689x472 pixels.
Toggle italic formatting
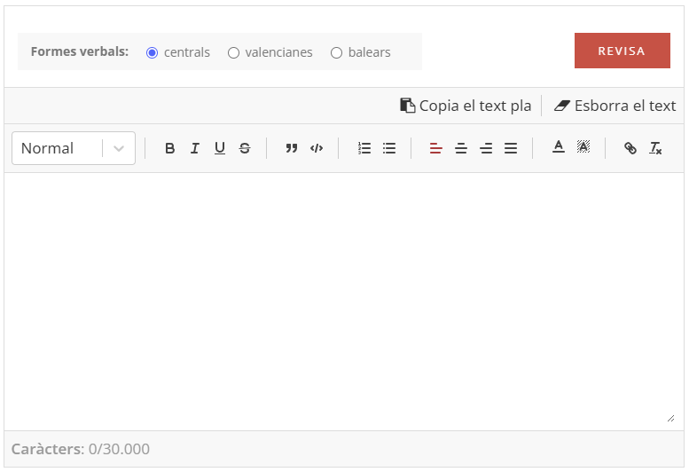click(x=195, y=148)
